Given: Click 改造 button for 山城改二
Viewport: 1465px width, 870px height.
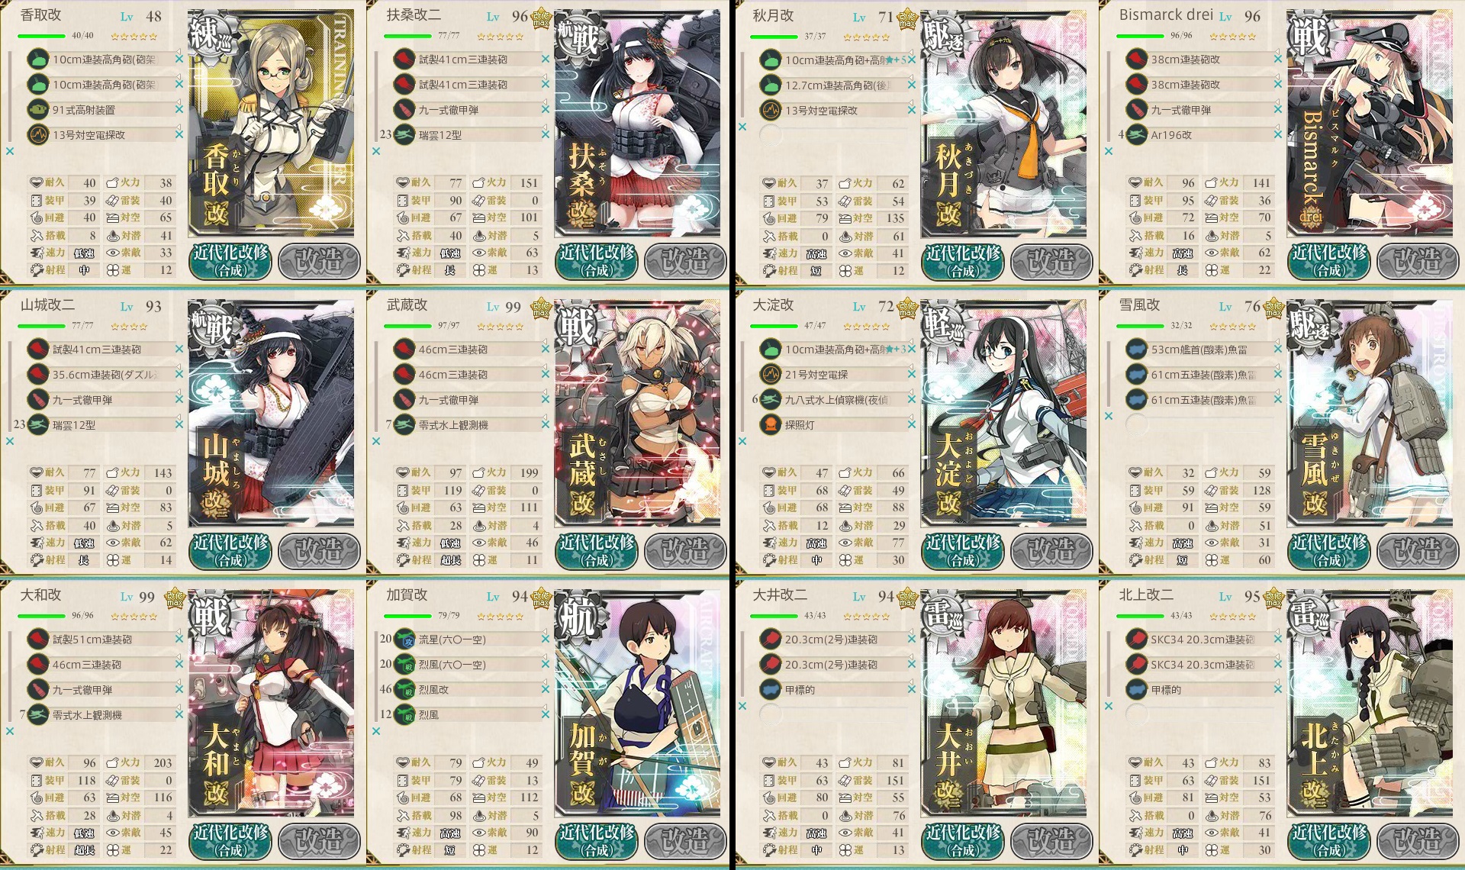Looking at the screenshot, I should (319, 551).
